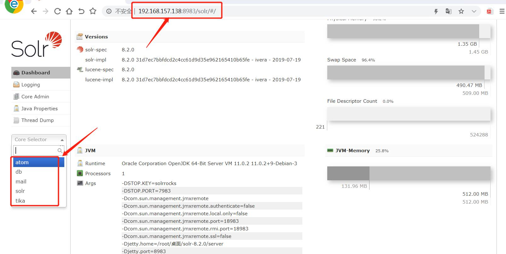Screen dimensions: 506x254
Task: Click the undo/restore closed tab icon
Action: pos(81,11)
